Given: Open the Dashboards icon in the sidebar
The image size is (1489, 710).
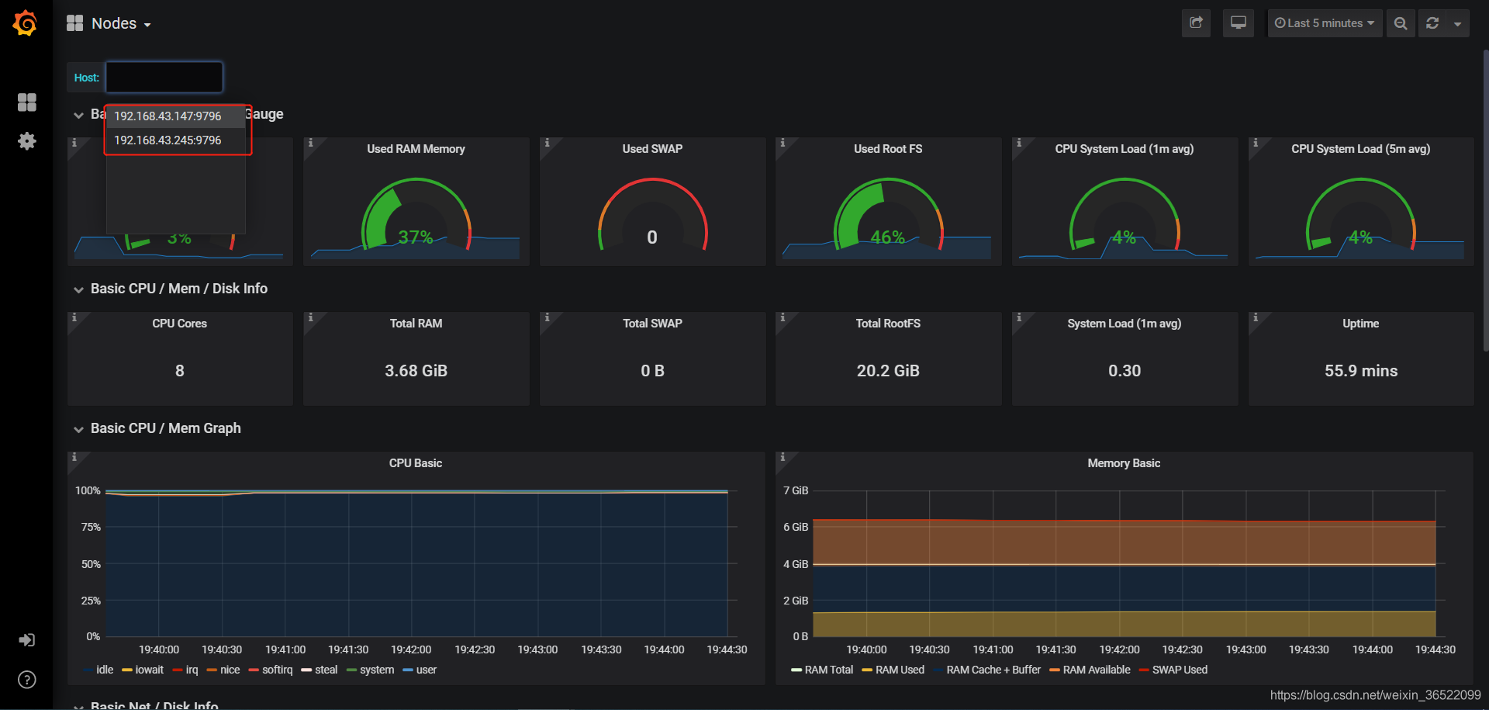Looking at the screenshot, I should point(27,102).
